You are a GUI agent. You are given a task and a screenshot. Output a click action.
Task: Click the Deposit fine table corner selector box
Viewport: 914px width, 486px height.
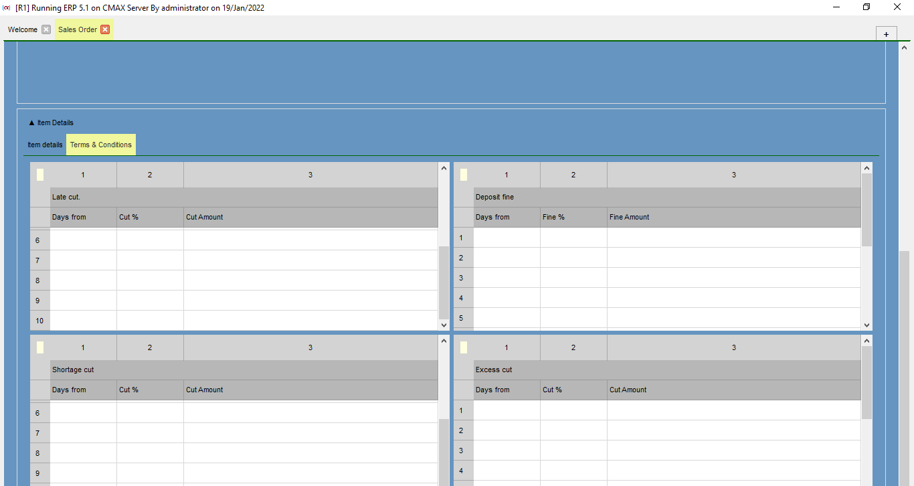click(x=464, y=175)
